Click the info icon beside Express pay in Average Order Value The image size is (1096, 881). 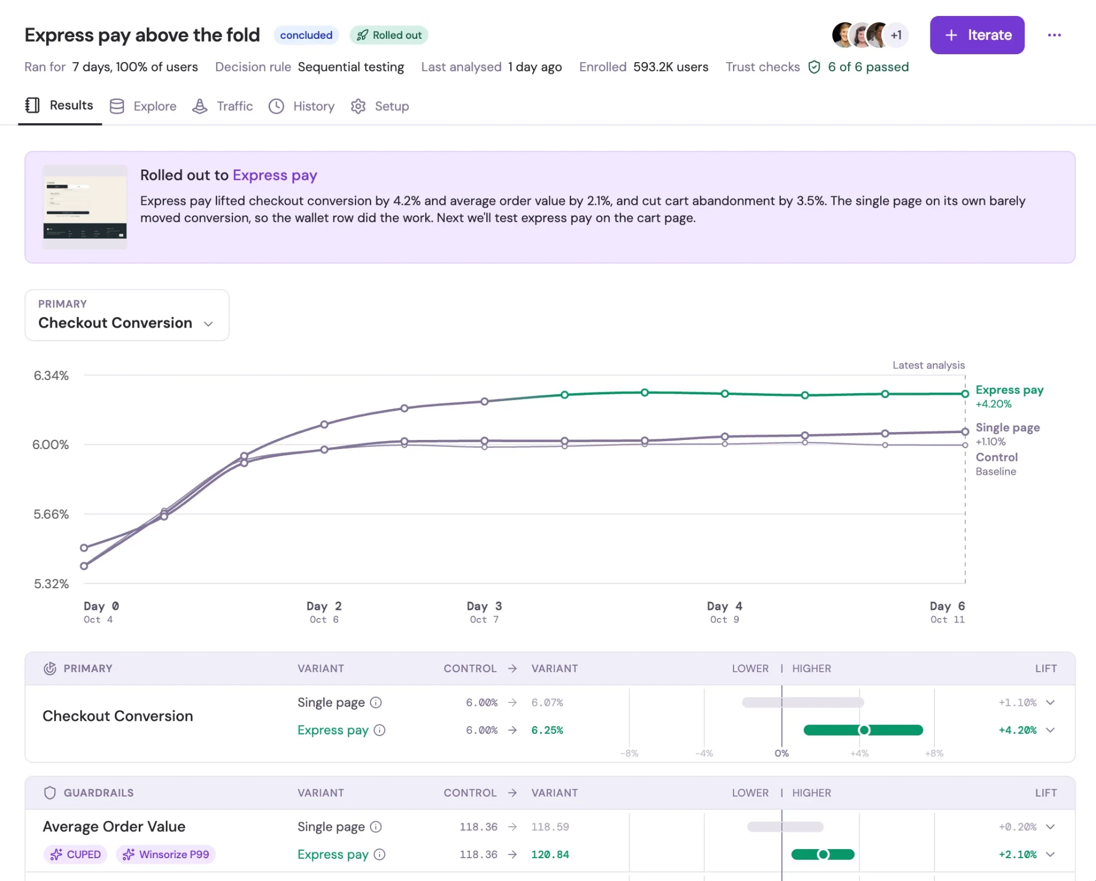(x=380, y=855)
